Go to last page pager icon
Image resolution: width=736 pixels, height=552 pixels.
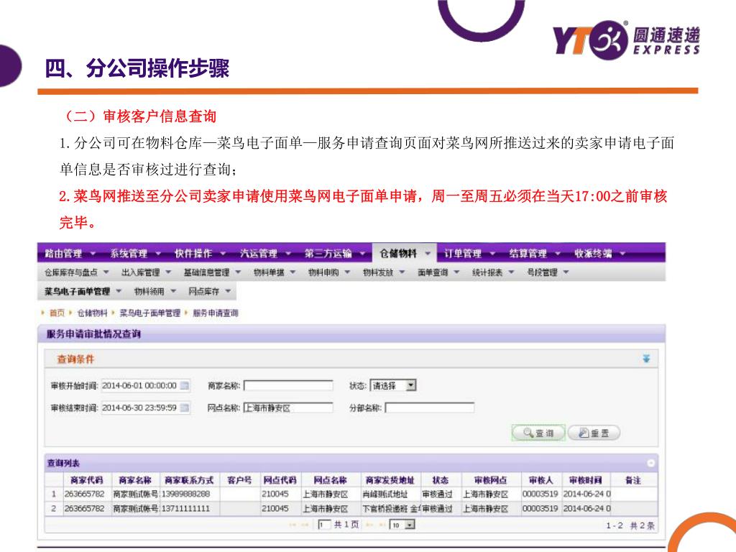tap(381, 525)
